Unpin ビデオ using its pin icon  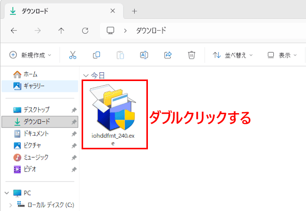coord(74,170)
